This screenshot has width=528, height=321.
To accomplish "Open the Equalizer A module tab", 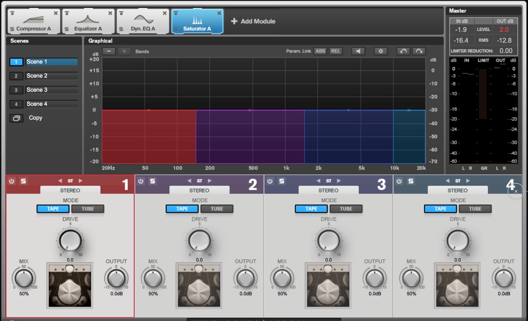I will tap(88, 21).
